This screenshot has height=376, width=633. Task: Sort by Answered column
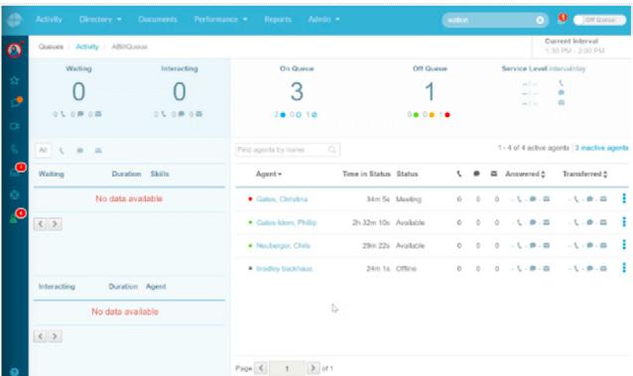point(525,174)
